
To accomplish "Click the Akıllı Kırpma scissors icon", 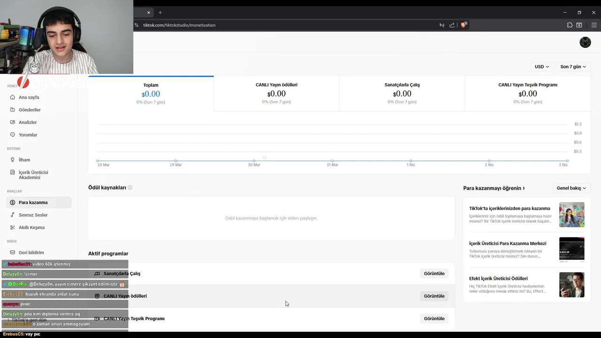I will [13, 227].
